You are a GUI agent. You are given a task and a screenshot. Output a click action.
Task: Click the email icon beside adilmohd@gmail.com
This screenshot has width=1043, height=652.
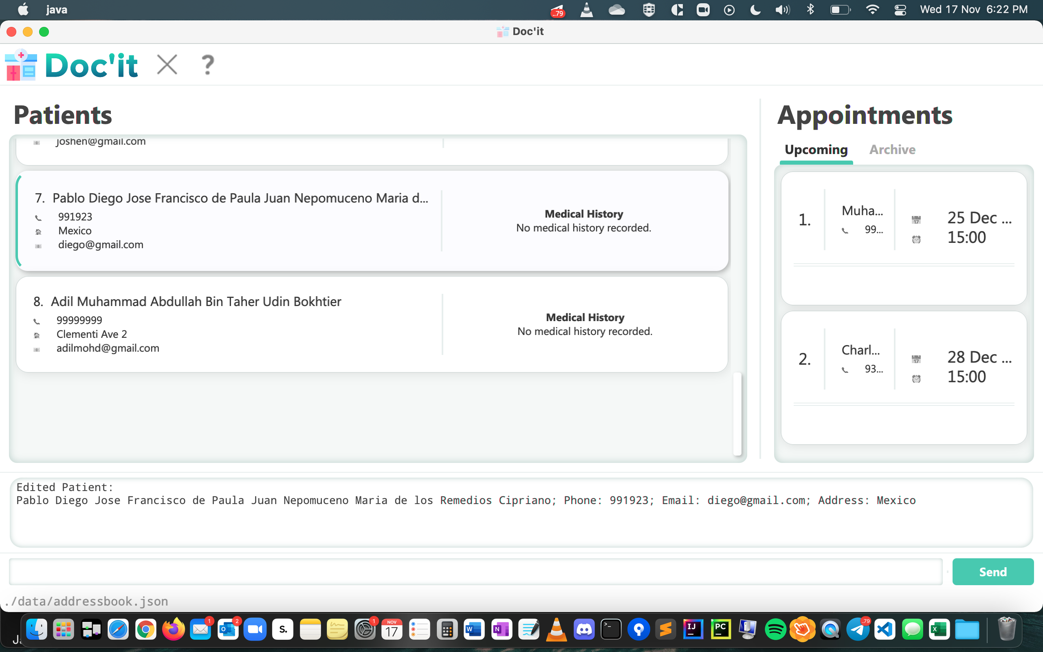pyautogui.click(x=37, y=349)
